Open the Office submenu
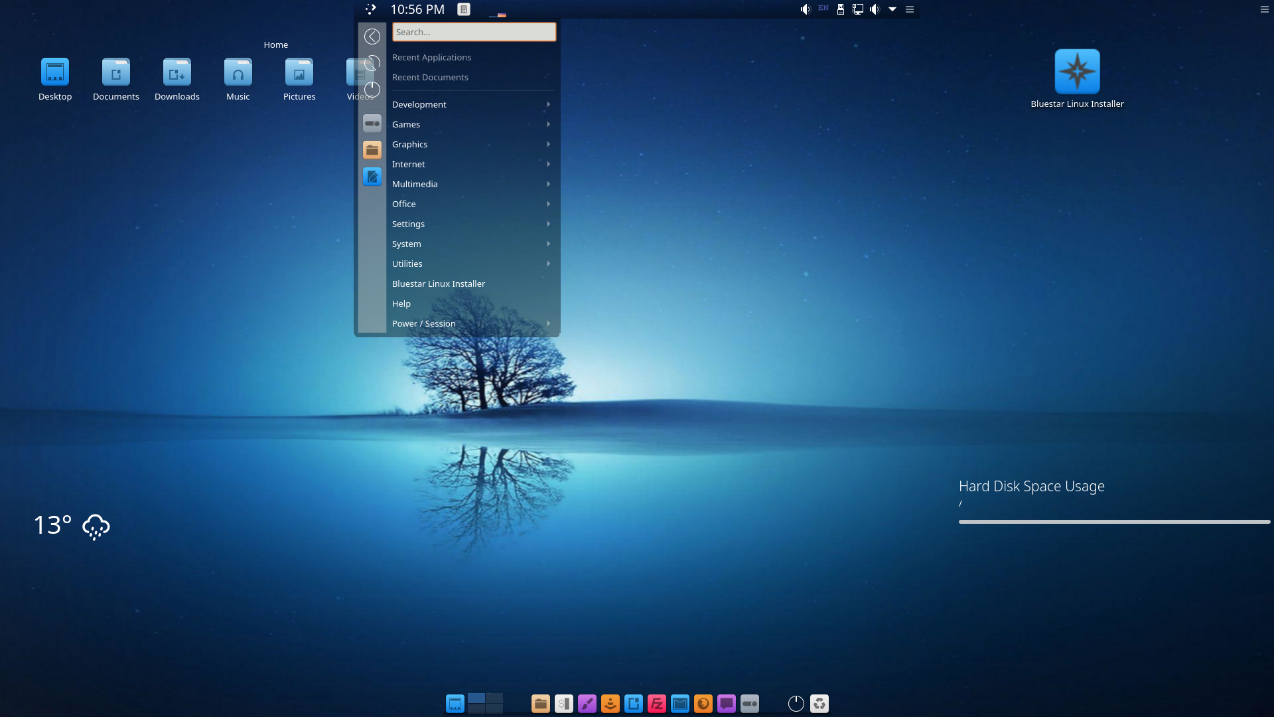Viewport: 1274px width, 717px height. point(472,204)
